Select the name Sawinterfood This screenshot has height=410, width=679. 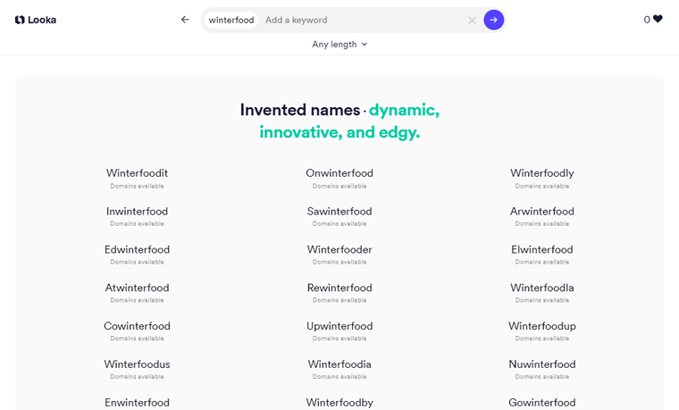pos(339,212)
